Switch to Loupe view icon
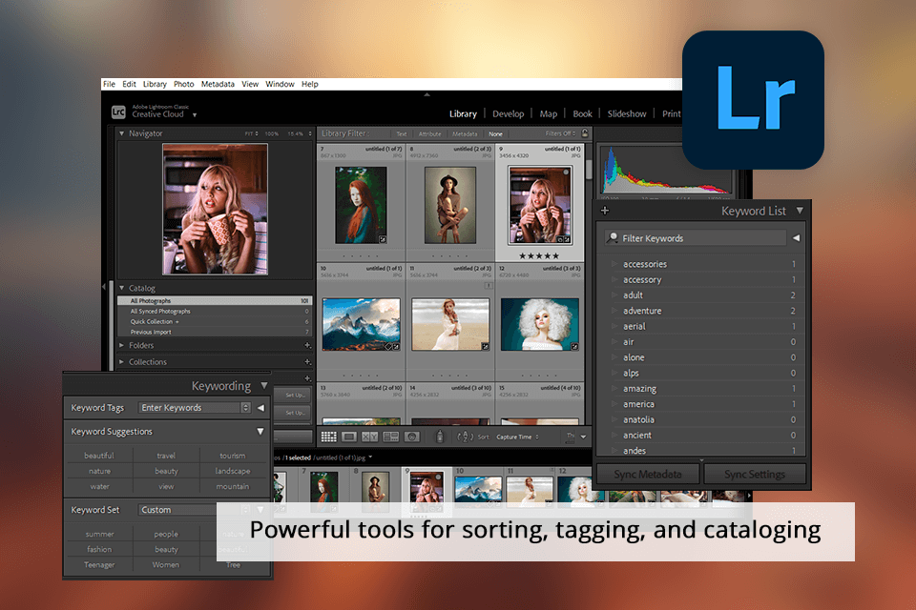The width and height of the screenshot is (916, 610). pos(349,437)
